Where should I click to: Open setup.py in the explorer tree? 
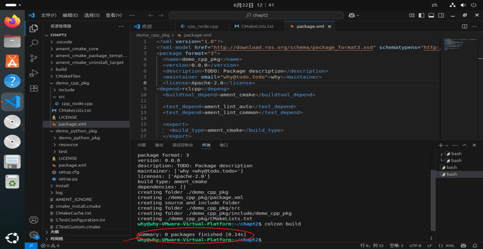[x=68, y=179]
